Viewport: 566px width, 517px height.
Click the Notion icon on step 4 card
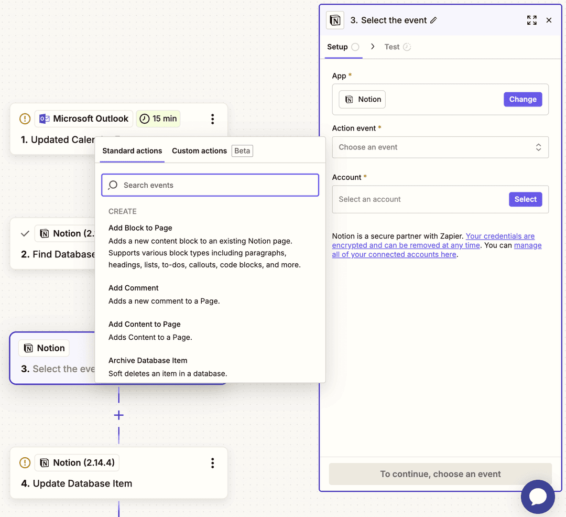[x=45, y=463]
